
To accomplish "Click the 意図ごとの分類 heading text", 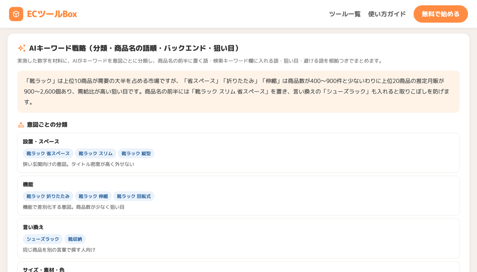I will pos(47,125).
